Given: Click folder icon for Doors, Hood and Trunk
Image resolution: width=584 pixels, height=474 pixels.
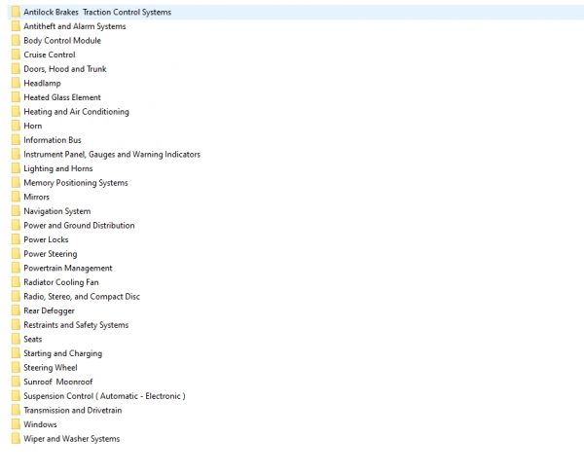Looking at the screenshot, I should [16, 69].
